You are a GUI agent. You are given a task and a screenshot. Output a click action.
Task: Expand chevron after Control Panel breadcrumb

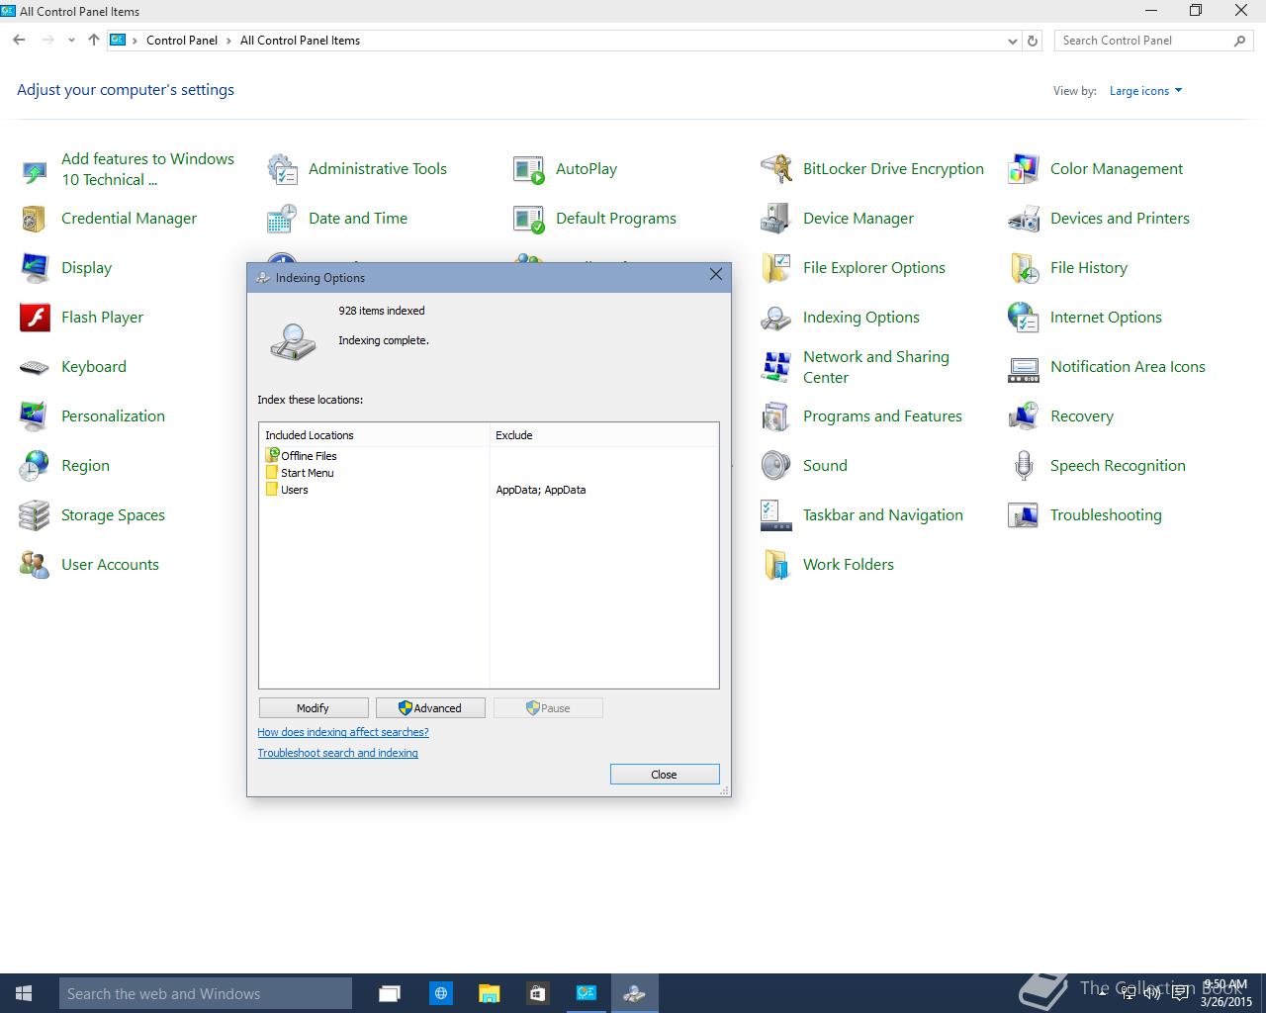click(228, 41)
